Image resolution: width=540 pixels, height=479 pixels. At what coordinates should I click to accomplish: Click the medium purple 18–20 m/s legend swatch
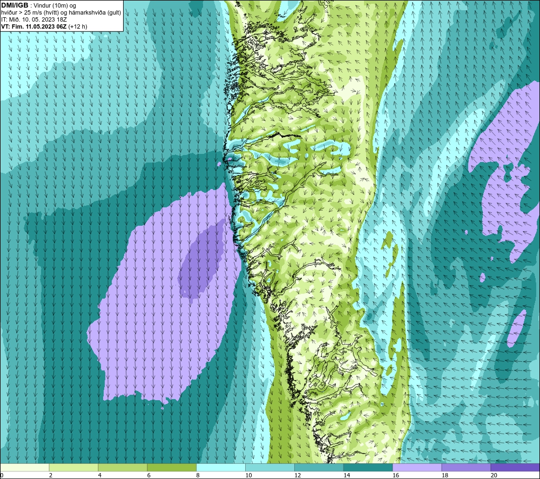coord(467,467)
